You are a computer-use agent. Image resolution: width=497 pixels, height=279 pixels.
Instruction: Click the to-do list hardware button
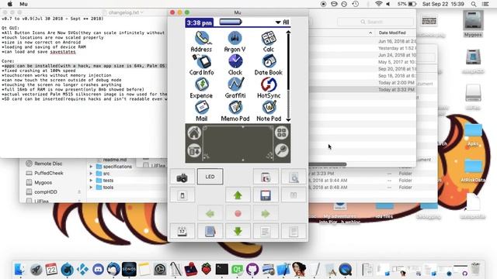pyautogui.click(x=266, y=231)
